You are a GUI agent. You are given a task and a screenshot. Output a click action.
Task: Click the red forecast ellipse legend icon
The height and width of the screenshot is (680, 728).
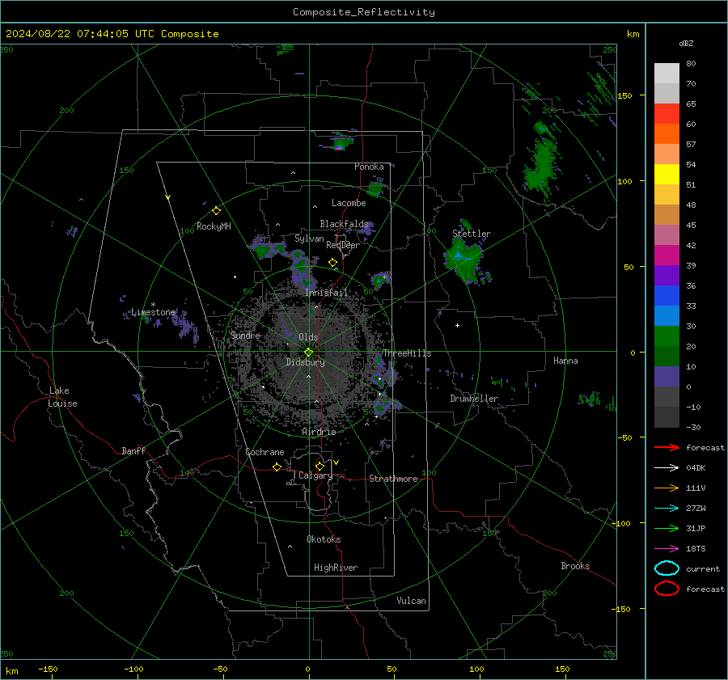(667, 589)
